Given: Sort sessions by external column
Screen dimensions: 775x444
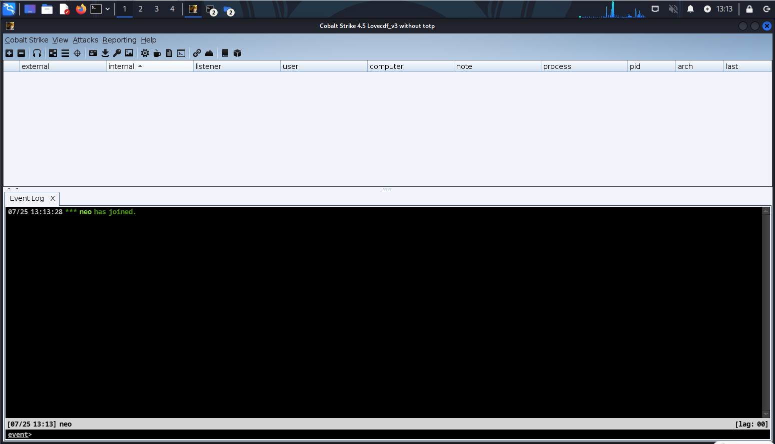Looking at the screenshot, I should pos(63,66).
